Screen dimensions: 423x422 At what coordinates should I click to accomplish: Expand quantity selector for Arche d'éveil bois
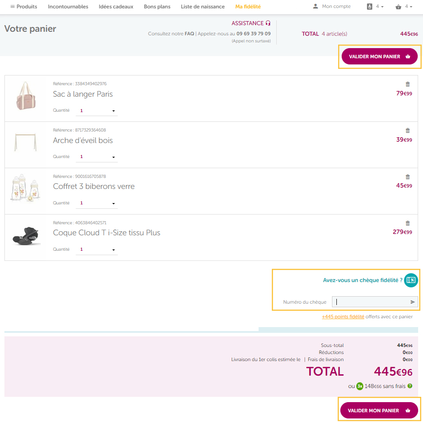(x=96, y=157)
